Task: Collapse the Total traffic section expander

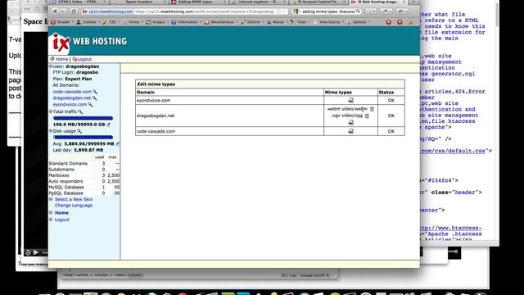Action: click(51, 111)
